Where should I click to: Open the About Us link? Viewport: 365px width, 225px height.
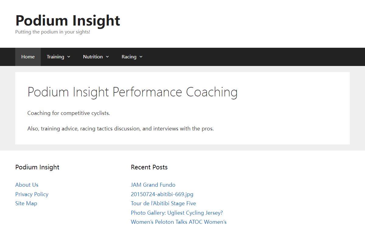(x=27, y=185)
